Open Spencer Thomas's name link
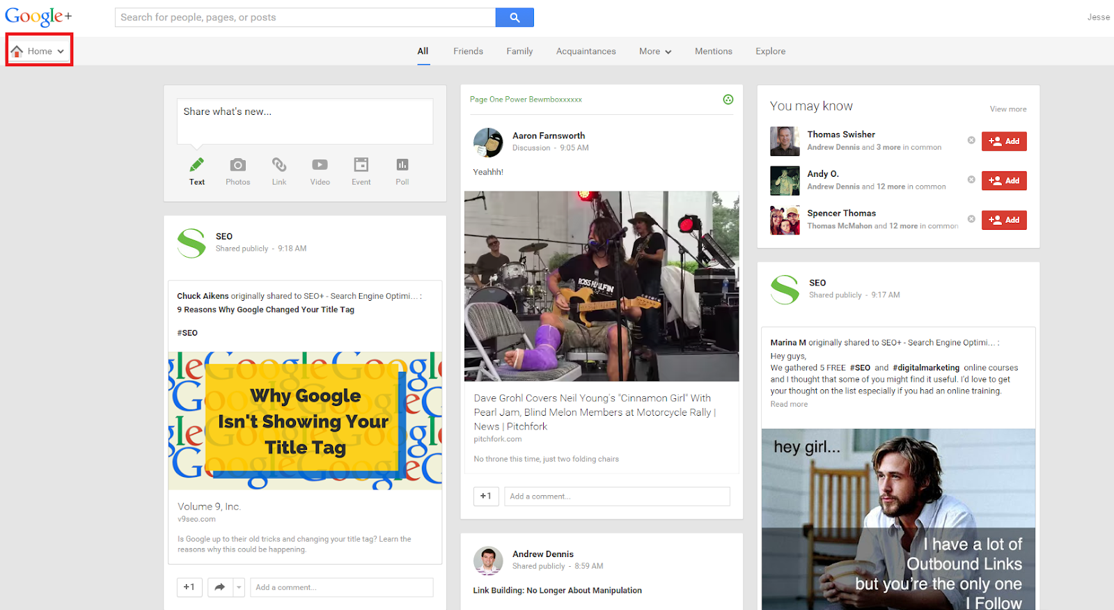This screenshot has height=610, width=1114. [841, 213]
